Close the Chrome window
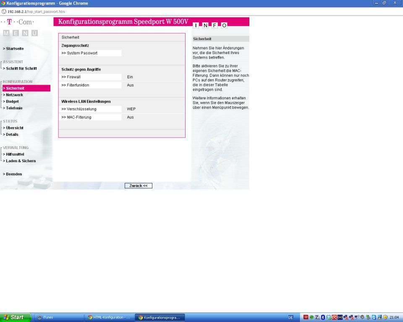Screen dimensions: 403x322 [395, 3]
